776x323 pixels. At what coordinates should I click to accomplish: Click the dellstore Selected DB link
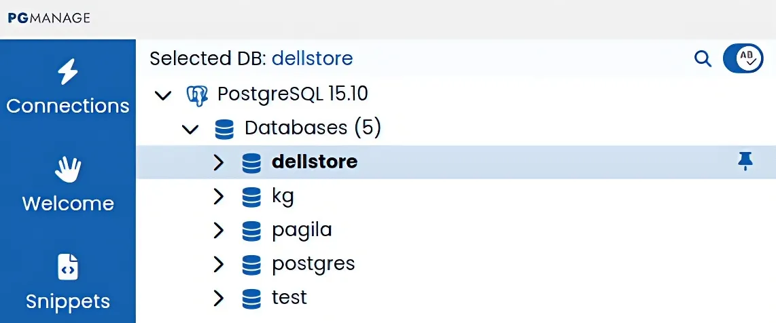point(312,58)
